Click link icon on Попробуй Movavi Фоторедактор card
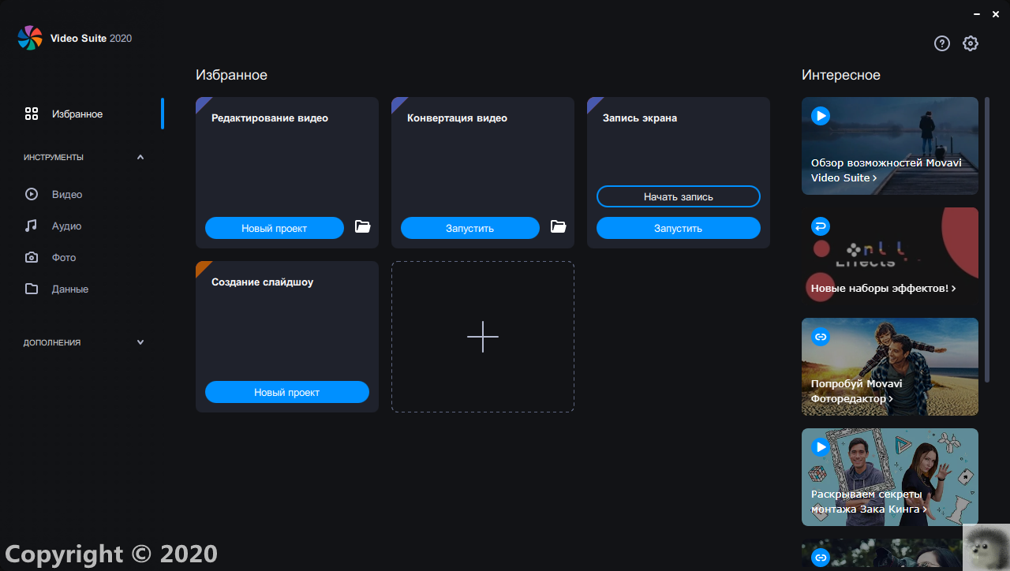 [821, 337]
